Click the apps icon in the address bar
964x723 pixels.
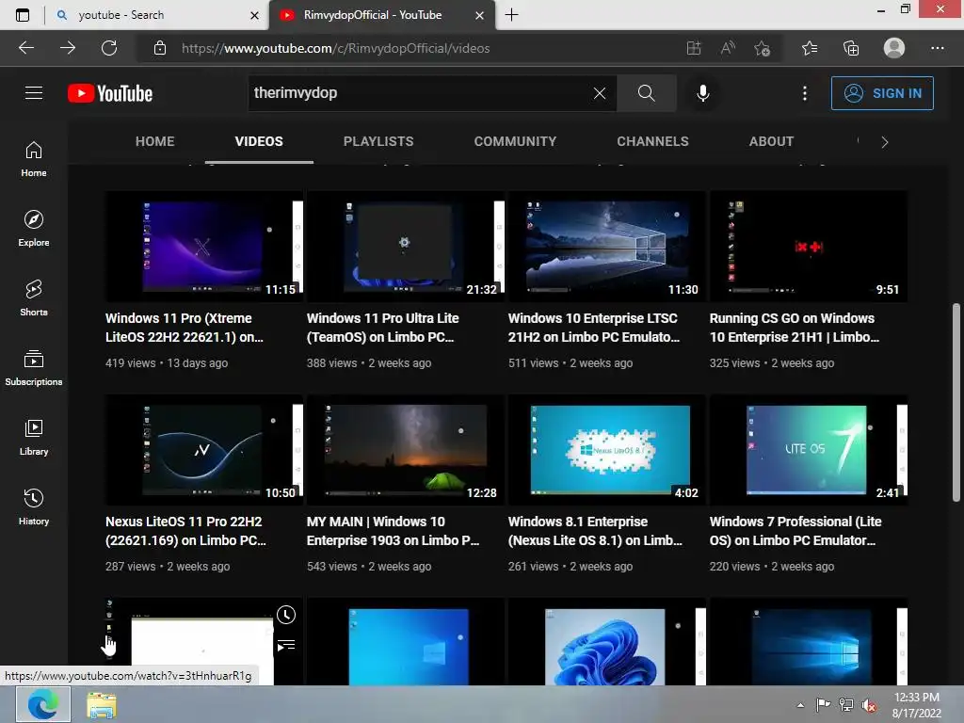point(694,48)
